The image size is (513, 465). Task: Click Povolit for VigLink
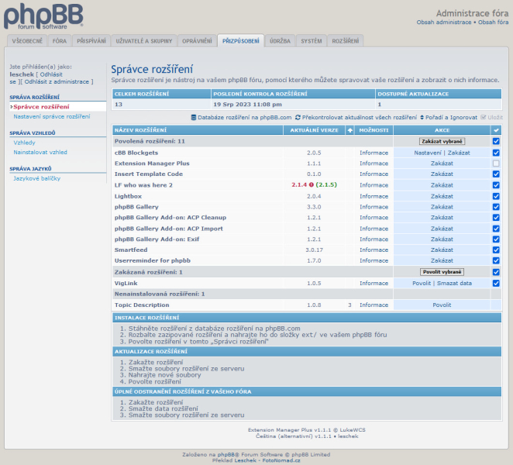[422, 283]
